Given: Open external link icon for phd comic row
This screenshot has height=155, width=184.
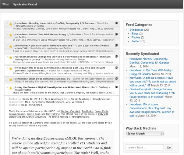Looking at the screenshot, I should (117, 45).
